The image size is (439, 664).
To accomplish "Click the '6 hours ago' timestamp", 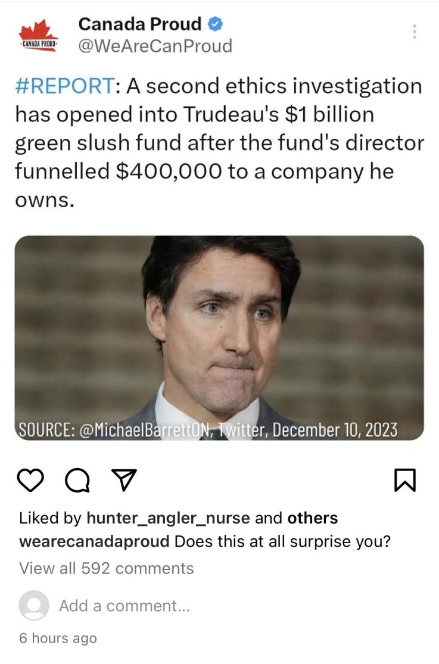I will click(58, 638).
